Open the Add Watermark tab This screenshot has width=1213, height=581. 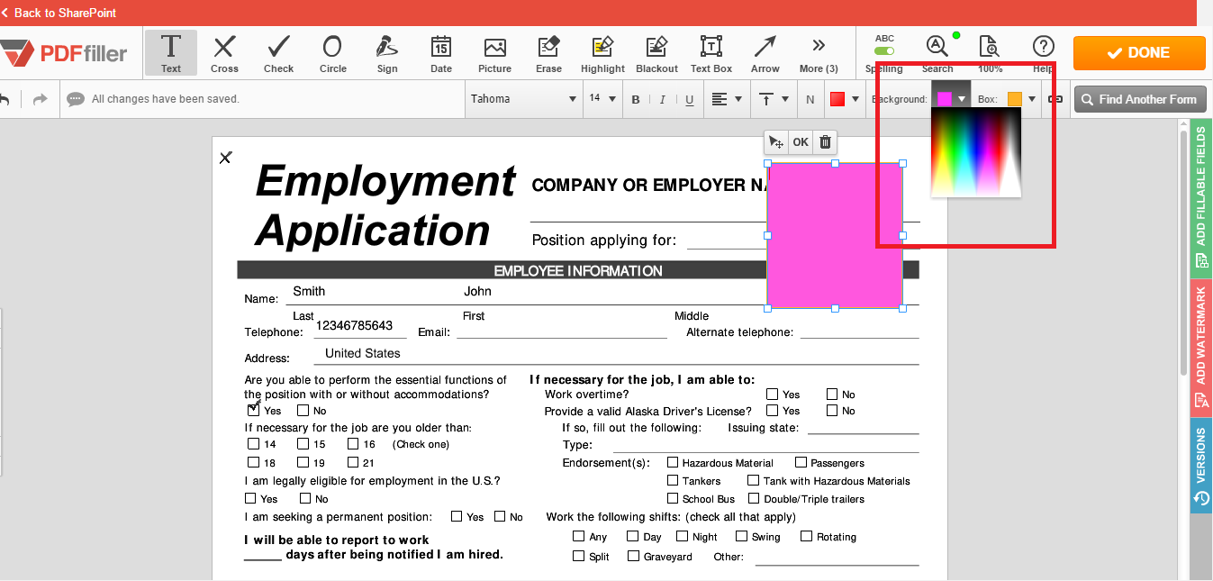[1200, 347]
